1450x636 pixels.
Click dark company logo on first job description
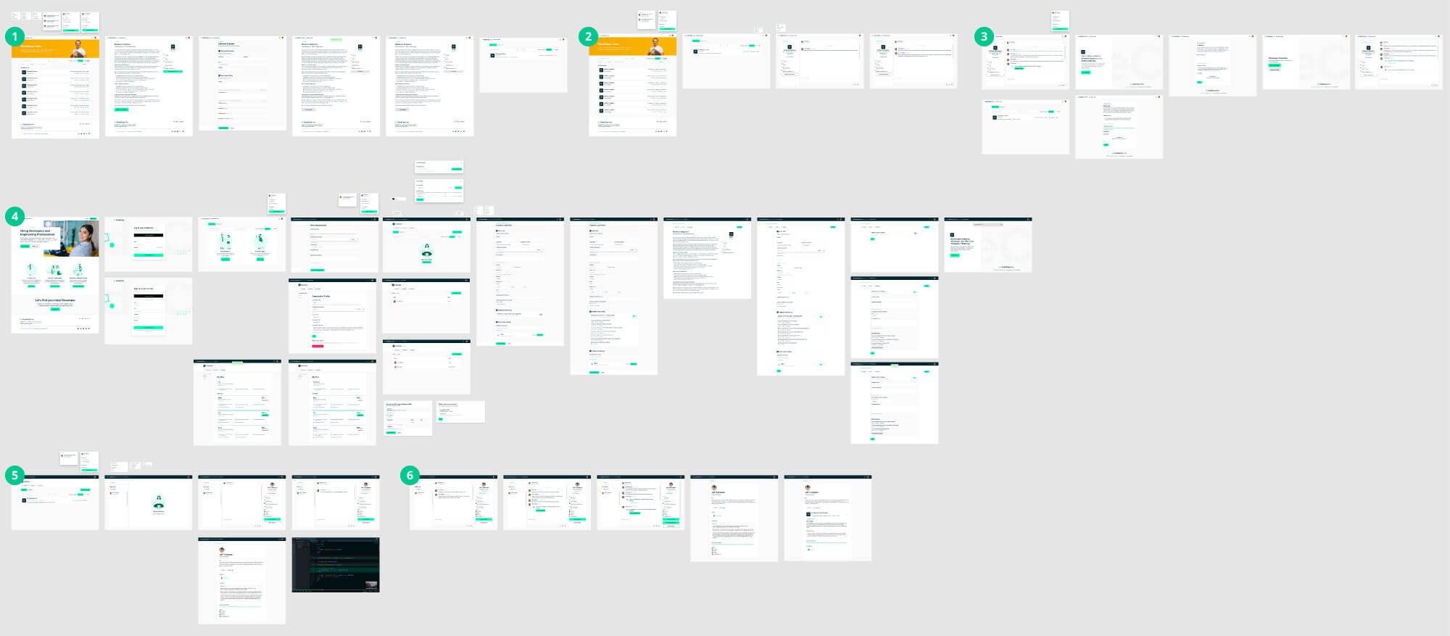pyautogui.click(x=173, y=47)
